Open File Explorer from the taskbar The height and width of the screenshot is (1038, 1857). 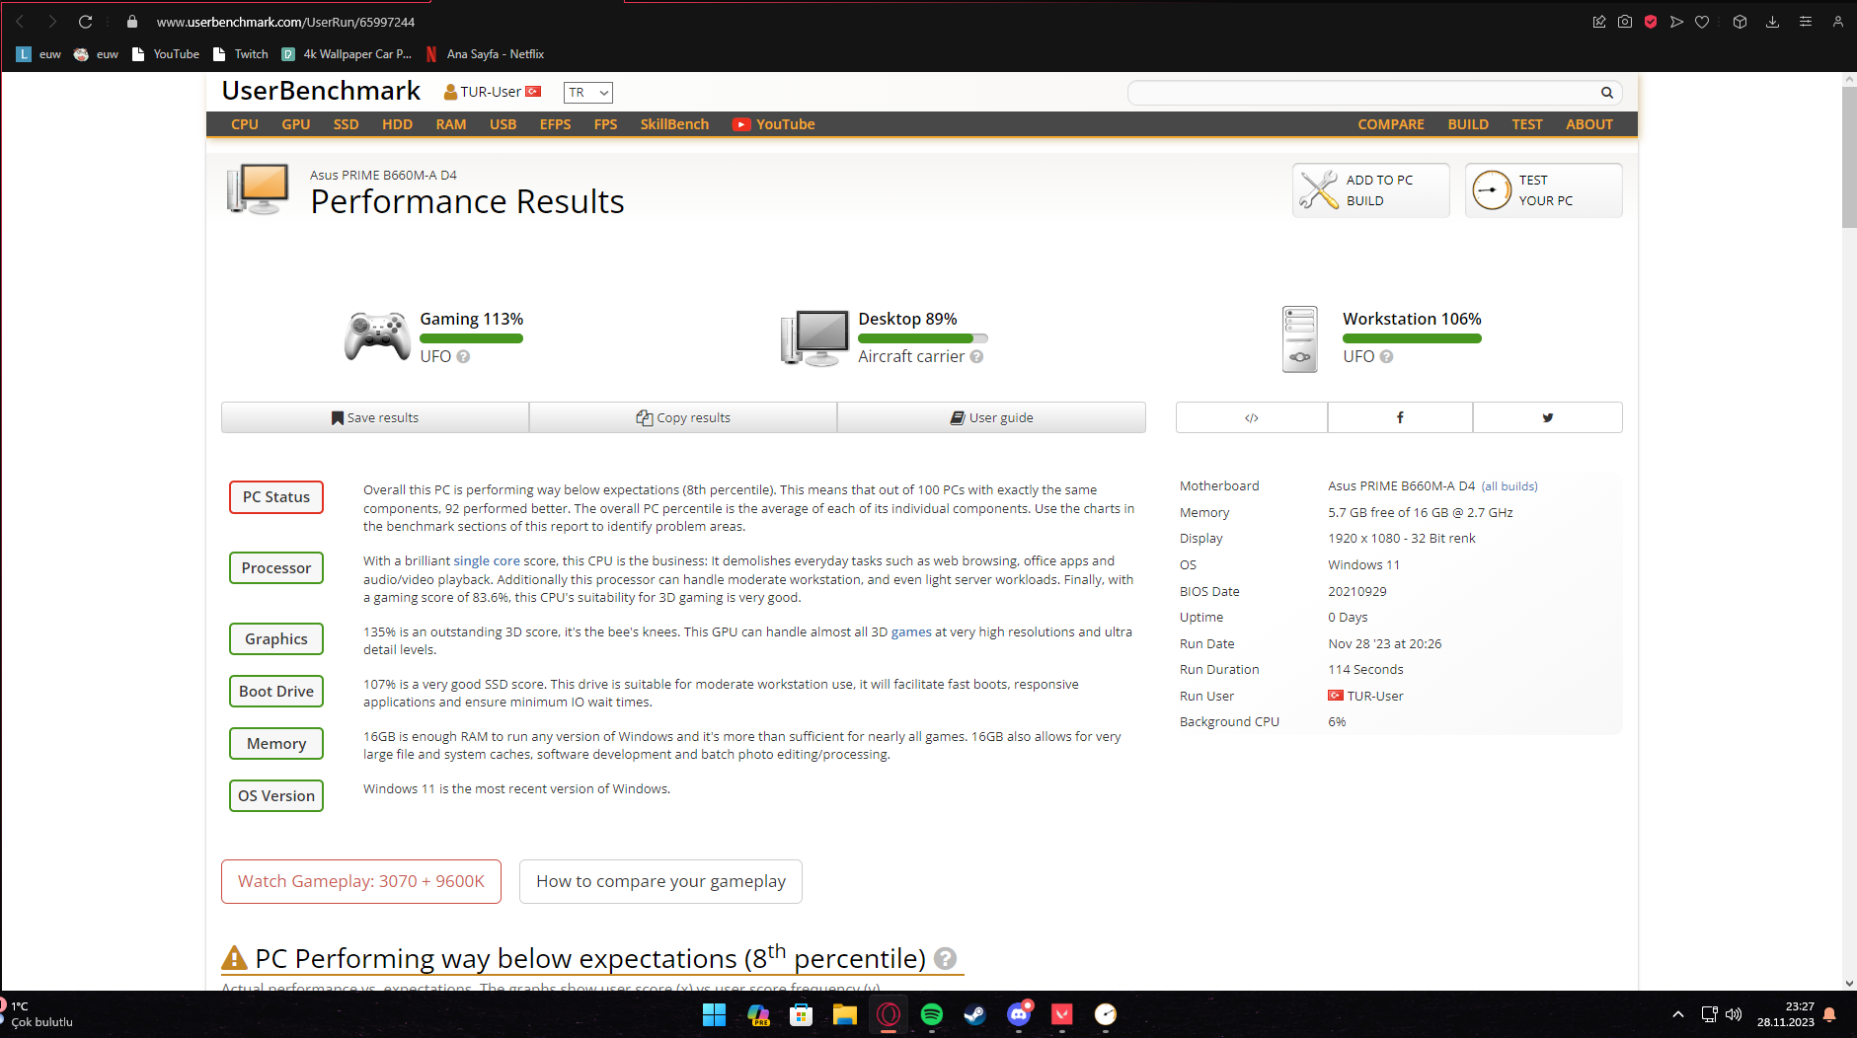[x=844, y=1014]
